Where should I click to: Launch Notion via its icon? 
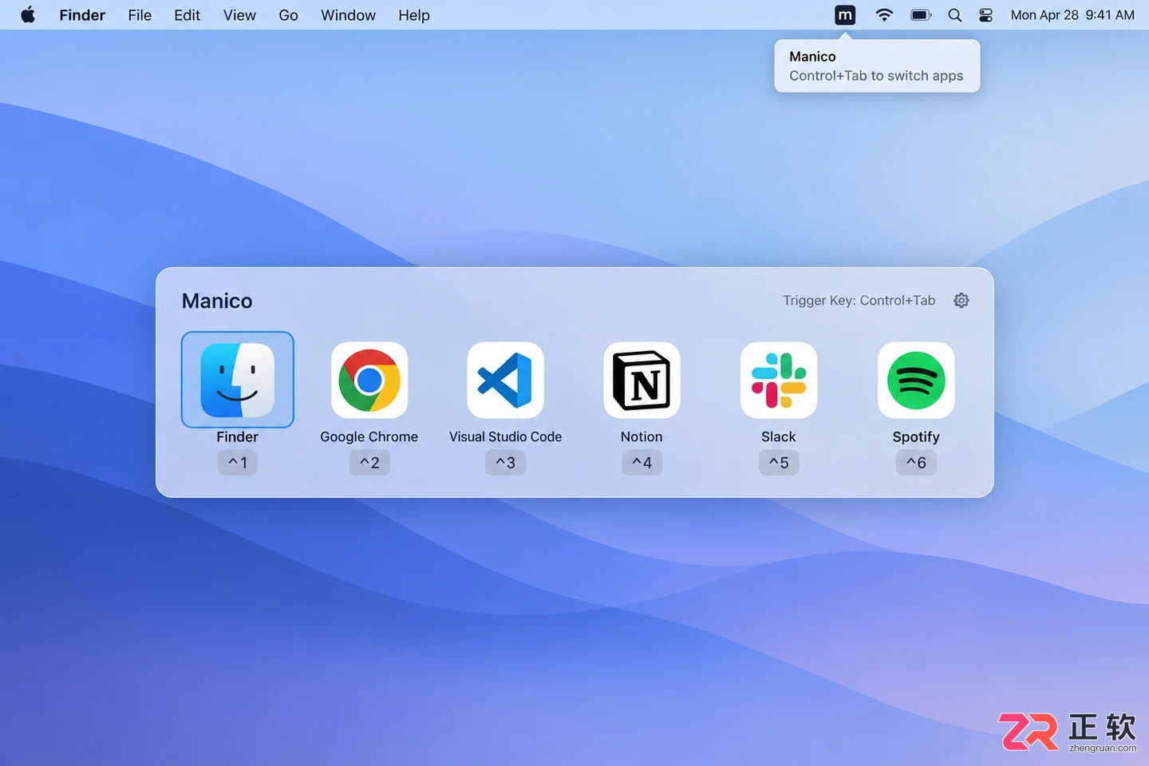pyautogui.click(x=642, y=380)
